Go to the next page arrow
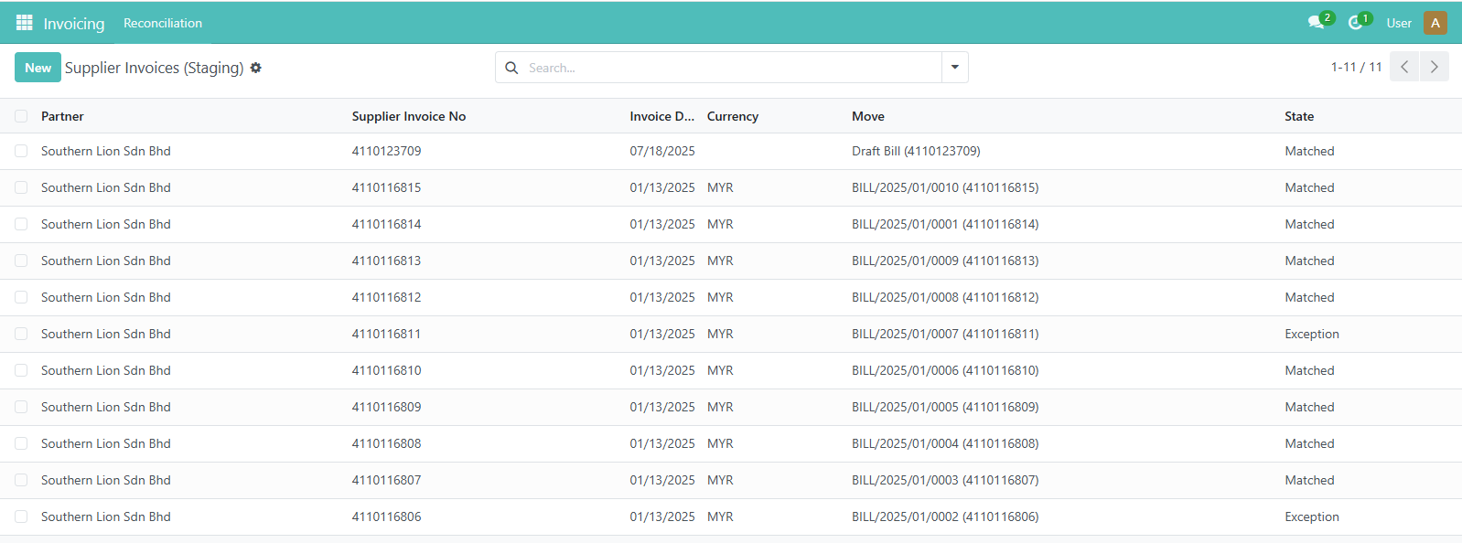The height and width of the screenshot is (543, 1462). (1434, 67)
